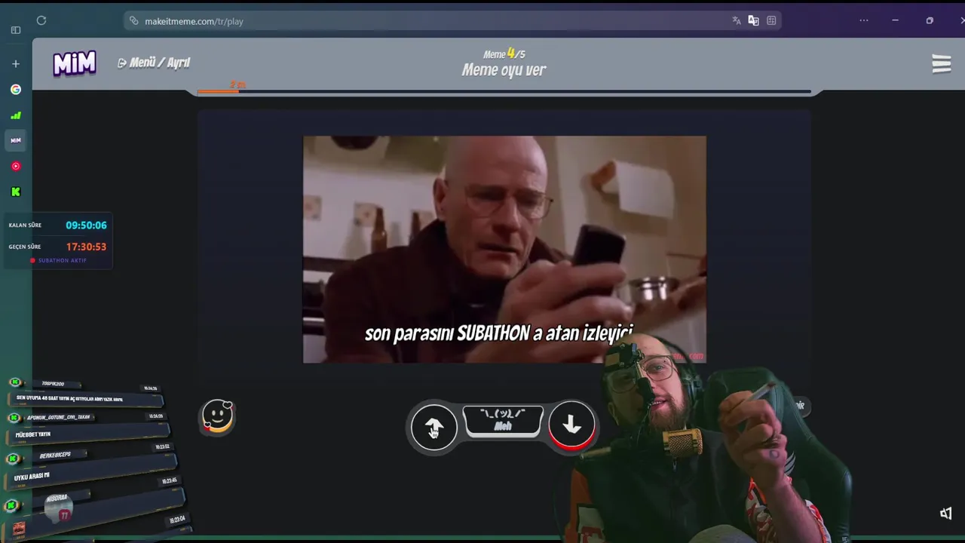Reload the page with refresh icon
This screenshot has width=965, height=543.
(41, 21)
